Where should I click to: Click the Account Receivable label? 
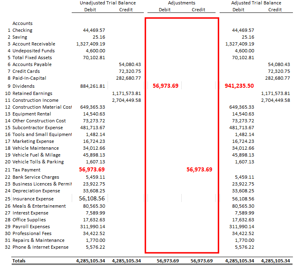click(34, 44)
